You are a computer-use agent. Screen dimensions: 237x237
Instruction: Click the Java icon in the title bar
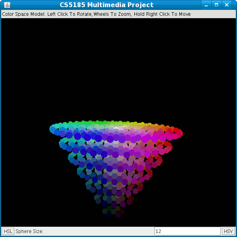coord(6,5)
